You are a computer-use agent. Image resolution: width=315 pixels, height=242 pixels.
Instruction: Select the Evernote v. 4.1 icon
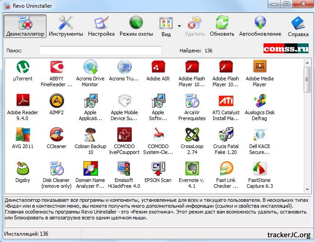click(x=192, y=168)
